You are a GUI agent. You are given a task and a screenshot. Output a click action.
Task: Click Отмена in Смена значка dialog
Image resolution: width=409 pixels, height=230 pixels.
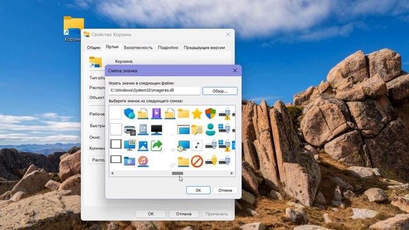click(x=225, y=190)
